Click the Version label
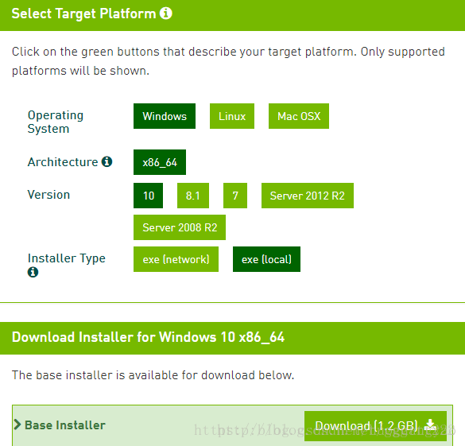 click(x=48, y=195)
